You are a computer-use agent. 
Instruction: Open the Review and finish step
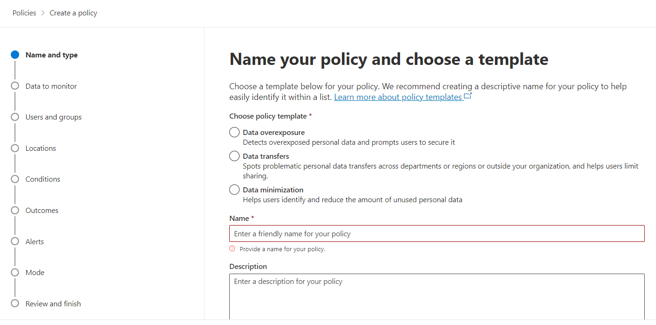tap(53, 304)
